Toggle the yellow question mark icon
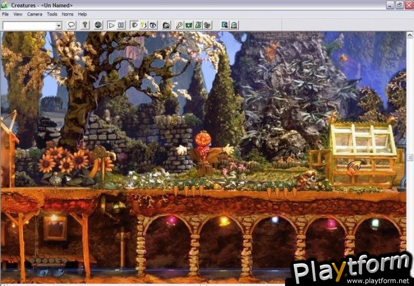414x286 pixels. coord(143,25)
